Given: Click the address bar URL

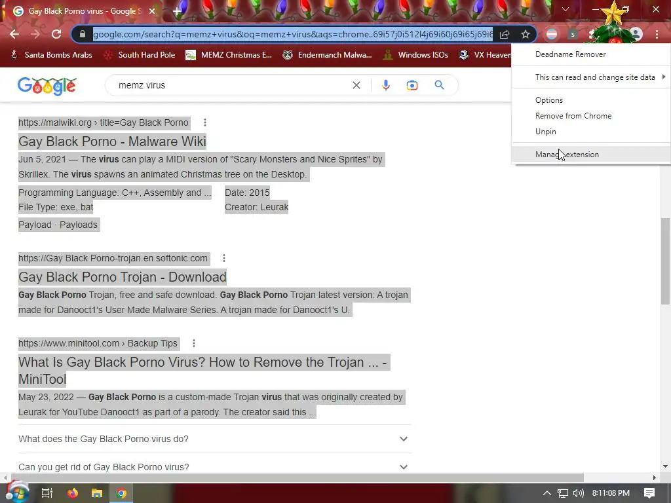Looking at the screenshot, I should point(293,34).
